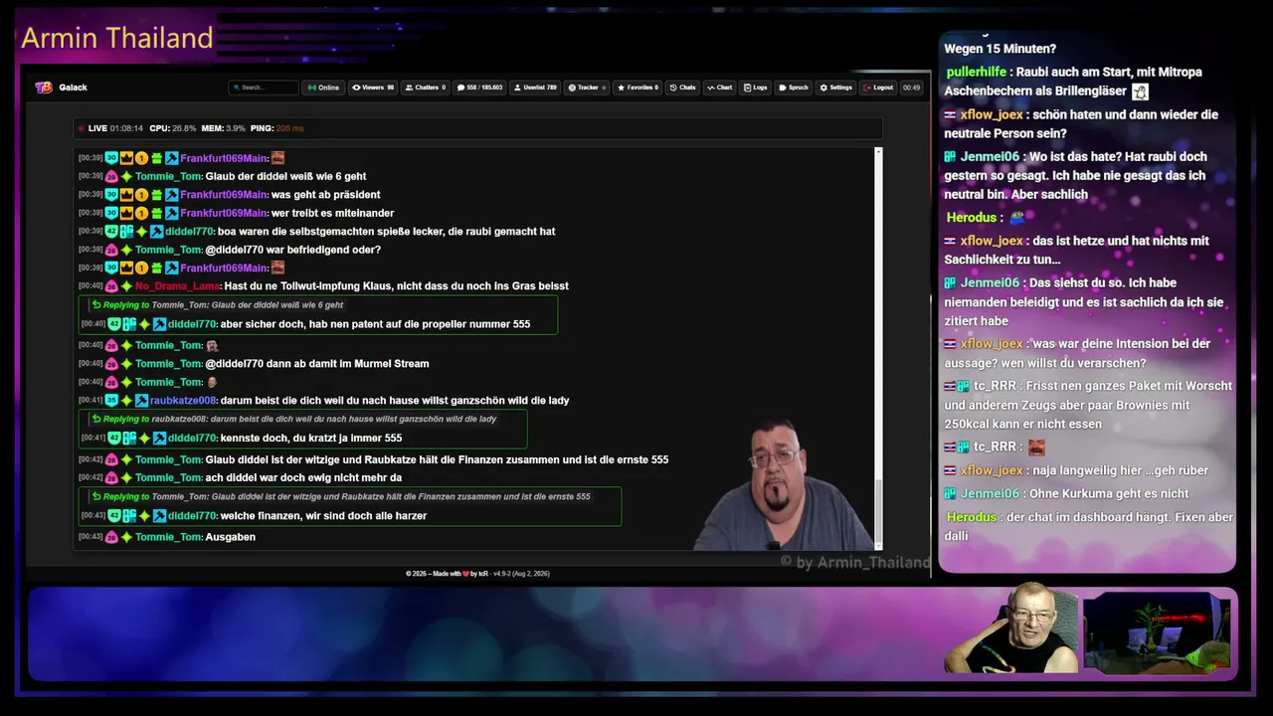This screenshot has height=716, width=1273.
Task: Open Frankfurt069Main on 'was geht ab präsident'
Action: tap(224, 195)
